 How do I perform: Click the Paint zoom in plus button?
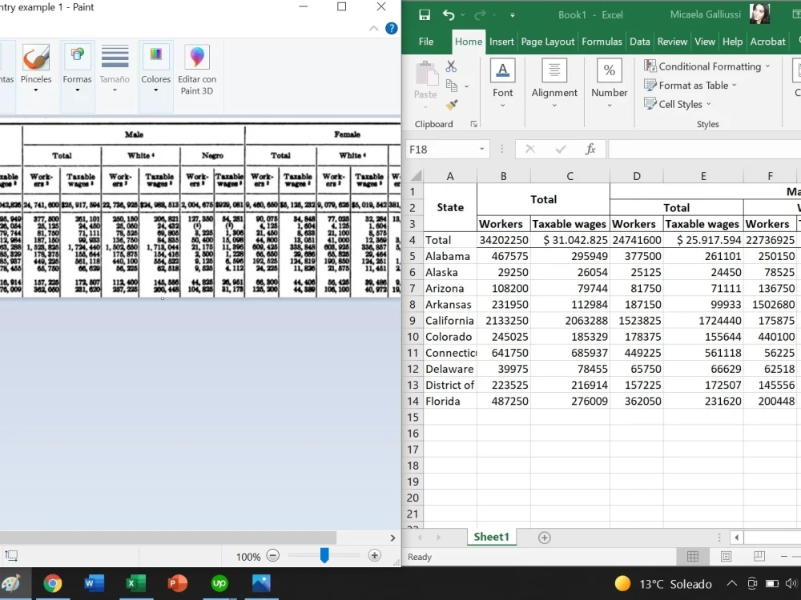(374, 556)
